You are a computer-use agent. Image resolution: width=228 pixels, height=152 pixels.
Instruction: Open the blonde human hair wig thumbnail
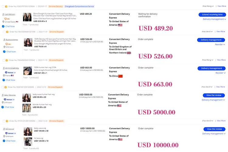tap(27, 108)
